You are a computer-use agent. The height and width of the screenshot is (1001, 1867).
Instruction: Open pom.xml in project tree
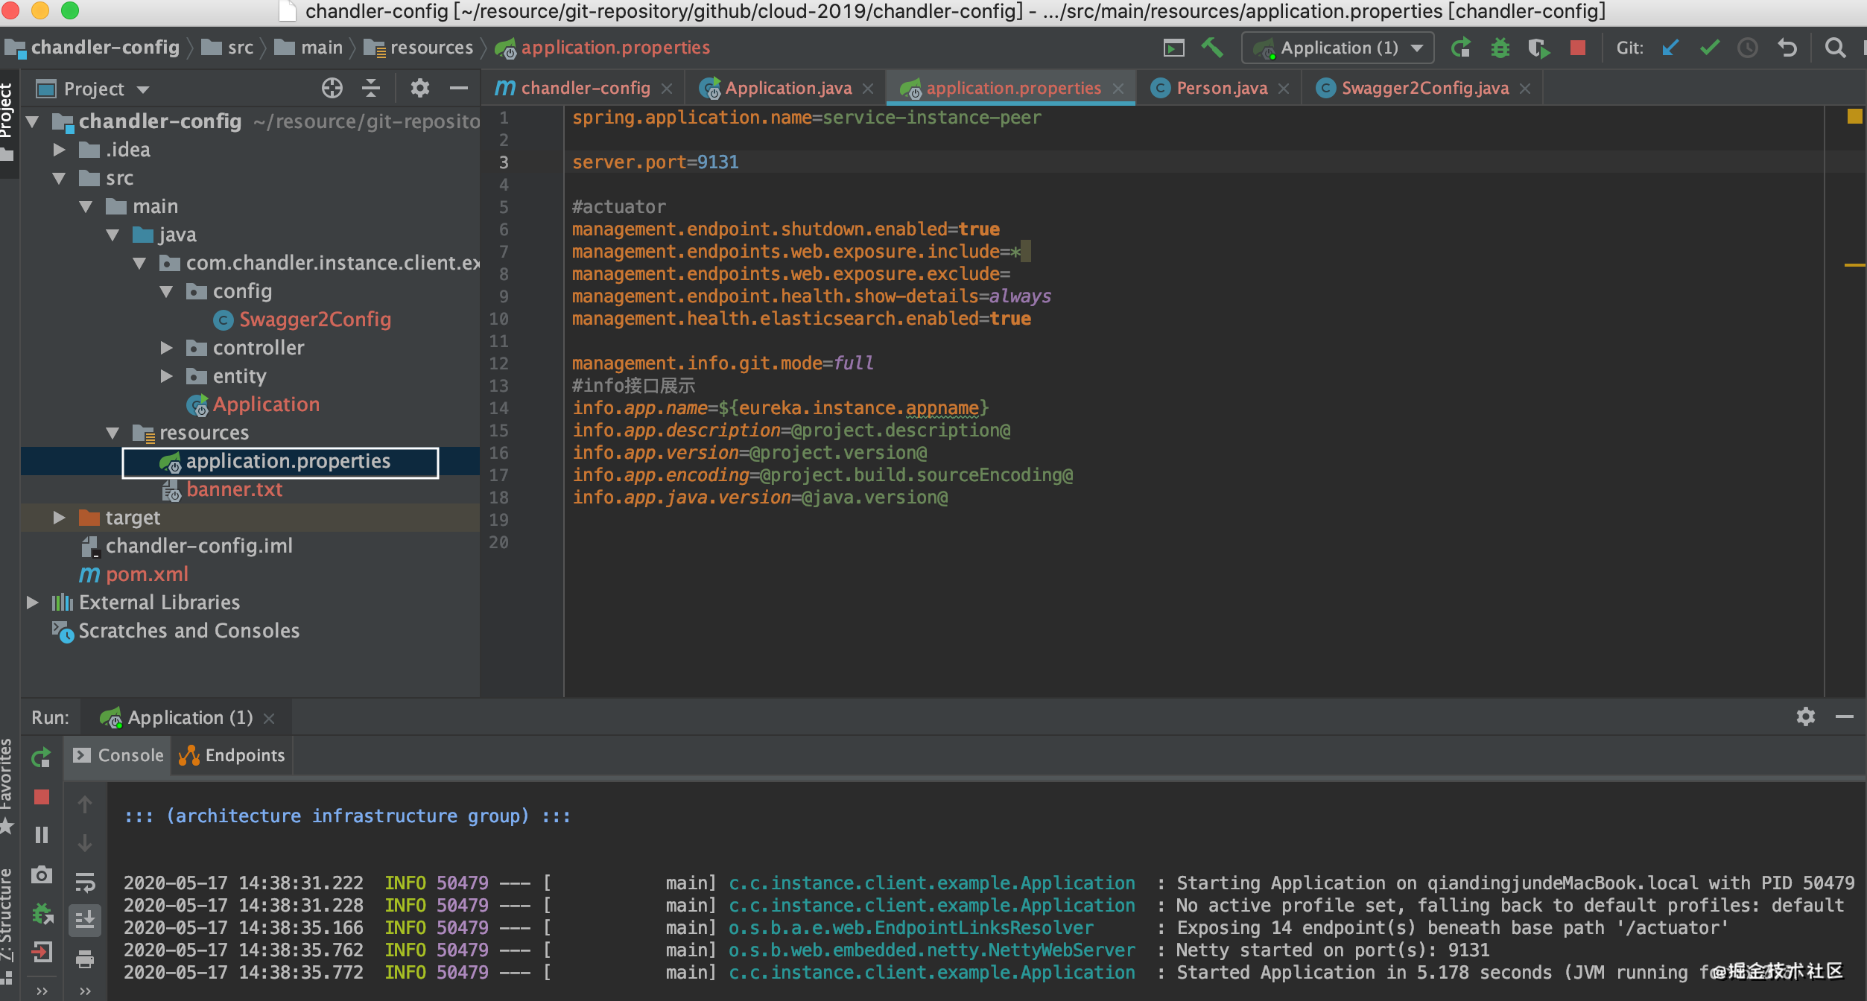146,574
